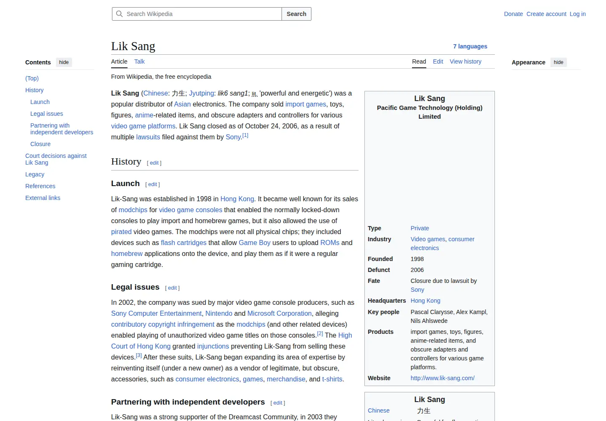This screenshot has height=421, width=606.
Task: Jump to (Top) in contents
Action: pyautogui.click(x=32, y=78)
